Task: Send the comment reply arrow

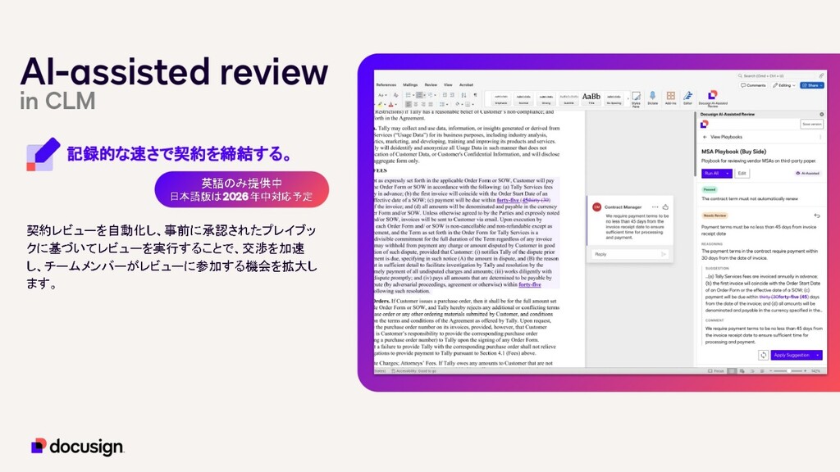Action: 664,254
